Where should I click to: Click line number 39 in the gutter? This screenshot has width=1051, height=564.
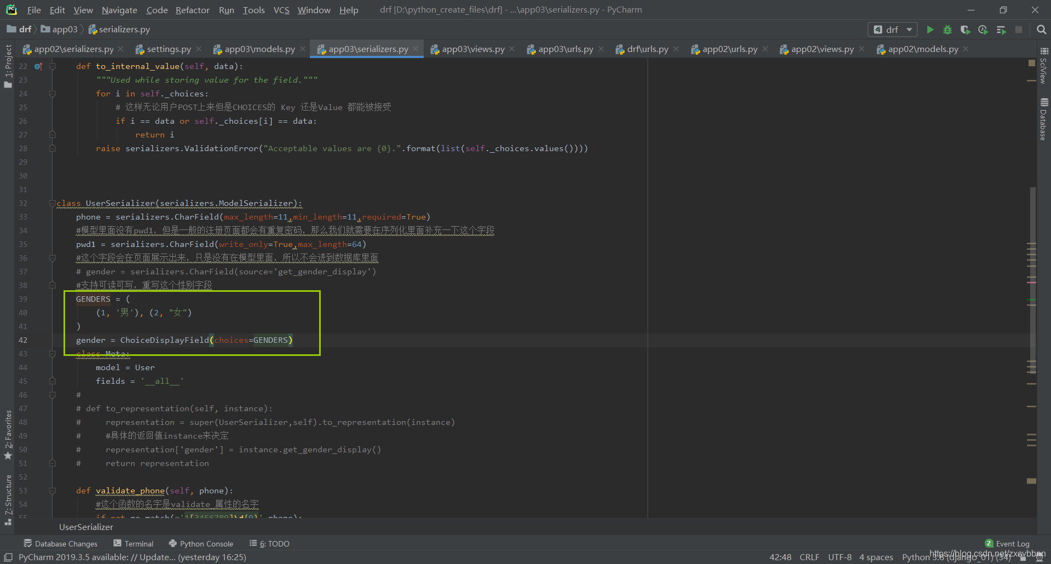(x=23, y=299)
